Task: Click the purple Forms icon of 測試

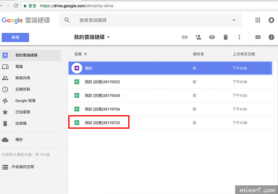Action: click(x=77, y=68)
